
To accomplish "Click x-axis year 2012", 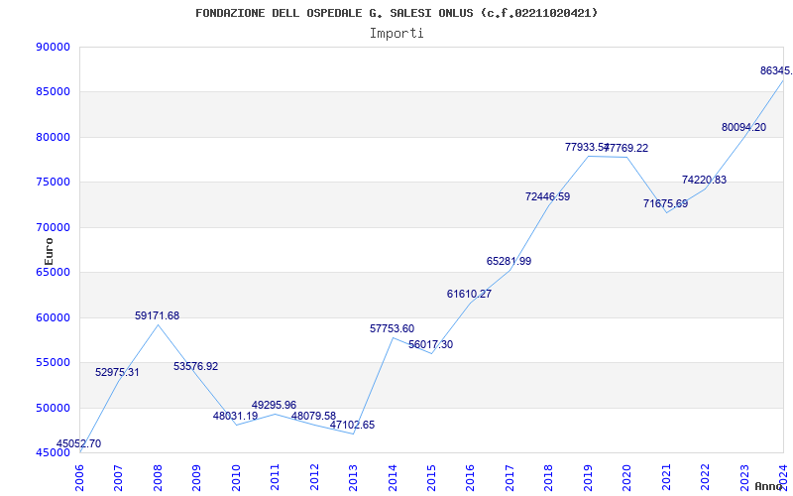I will (x=314, y=478).
